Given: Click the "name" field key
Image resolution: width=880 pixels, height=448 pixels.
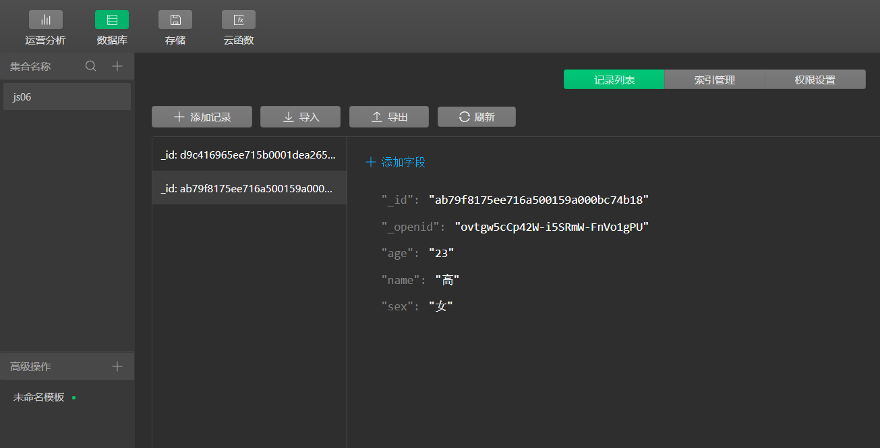Looking at the screenshot, I should 401,280.
